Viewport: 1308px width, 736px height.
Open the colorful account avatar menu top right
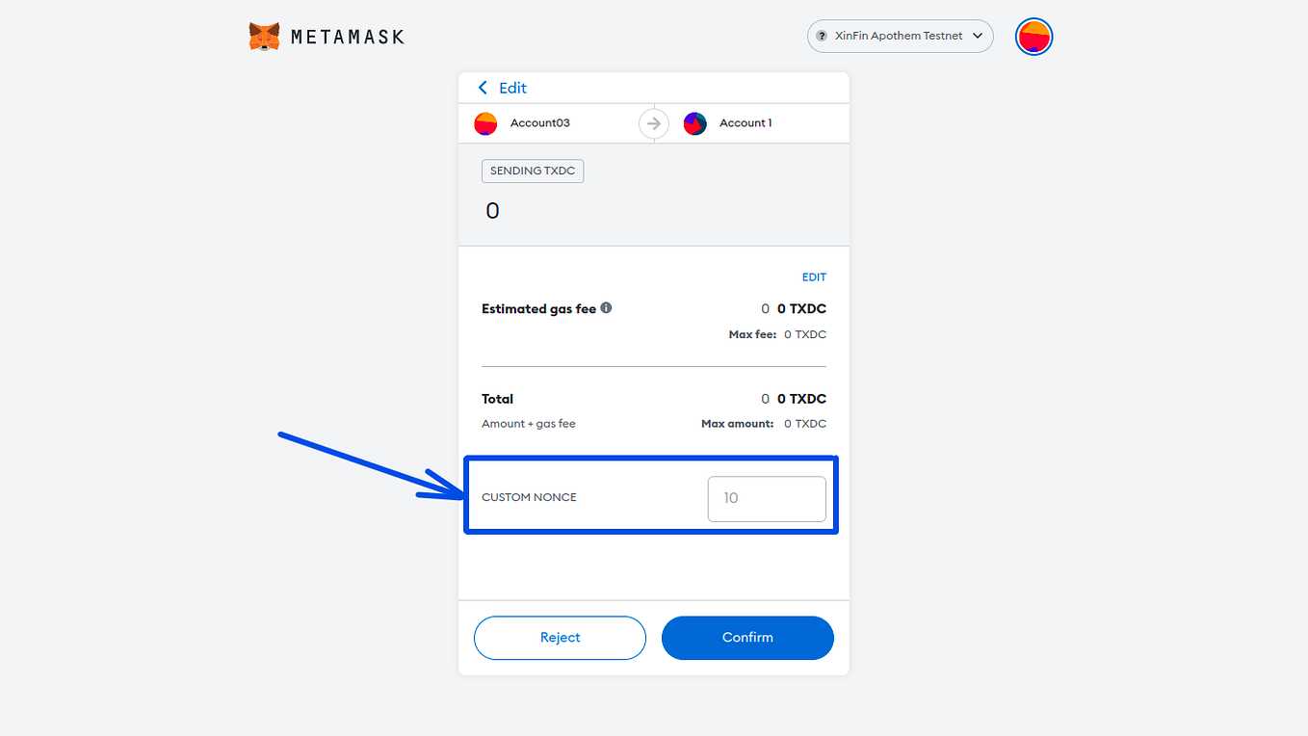pos(1033,36)
